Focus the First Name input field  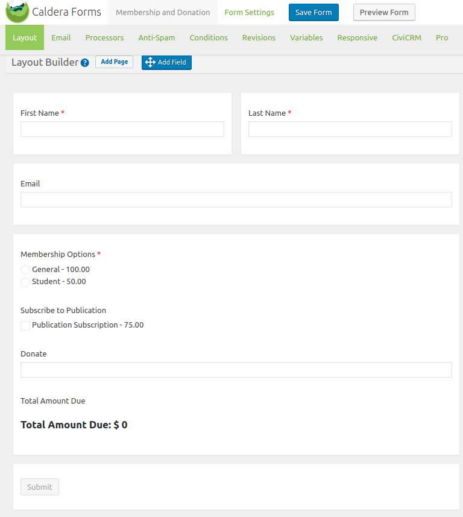point(122,129)
